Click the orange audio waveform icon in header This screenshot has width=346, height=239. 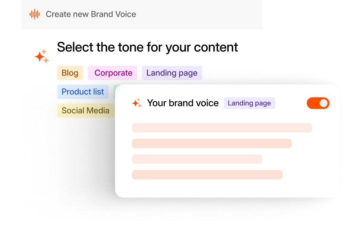(x=34, y=14)
